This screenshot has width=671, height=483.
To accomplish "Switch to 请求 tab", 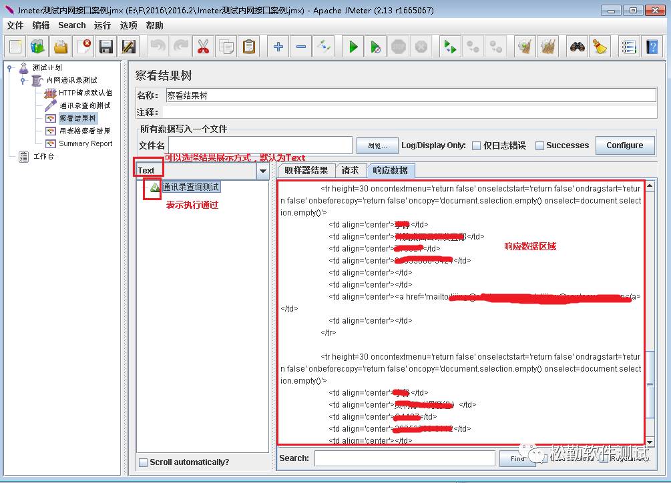I will point(350,171).
